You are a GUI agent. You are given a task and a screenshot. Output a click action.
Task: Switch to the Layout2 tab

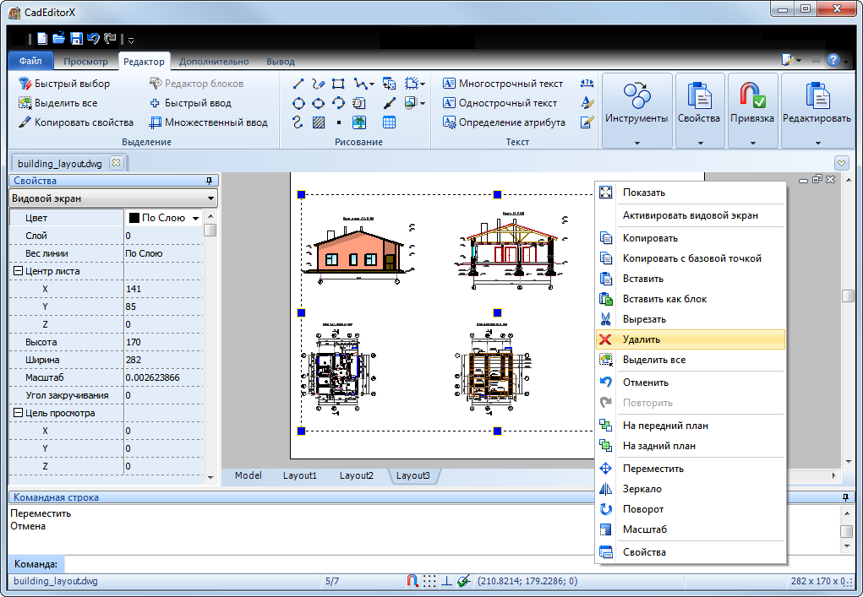pyautogui.click(x=356, y=475)
